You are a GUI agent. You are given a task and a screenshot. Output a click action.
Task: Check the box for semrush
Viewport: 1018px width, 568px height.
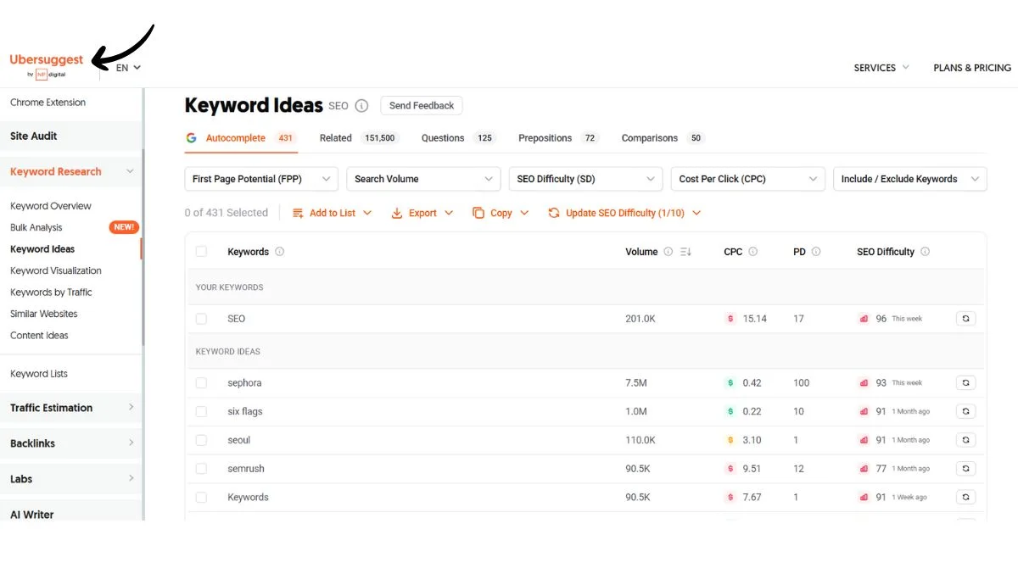[201, 469]
